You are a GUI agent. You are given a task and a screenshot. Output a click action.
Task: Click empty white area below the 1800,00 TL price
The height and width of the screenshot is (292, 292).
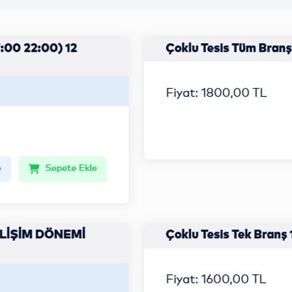pos(217,133)
